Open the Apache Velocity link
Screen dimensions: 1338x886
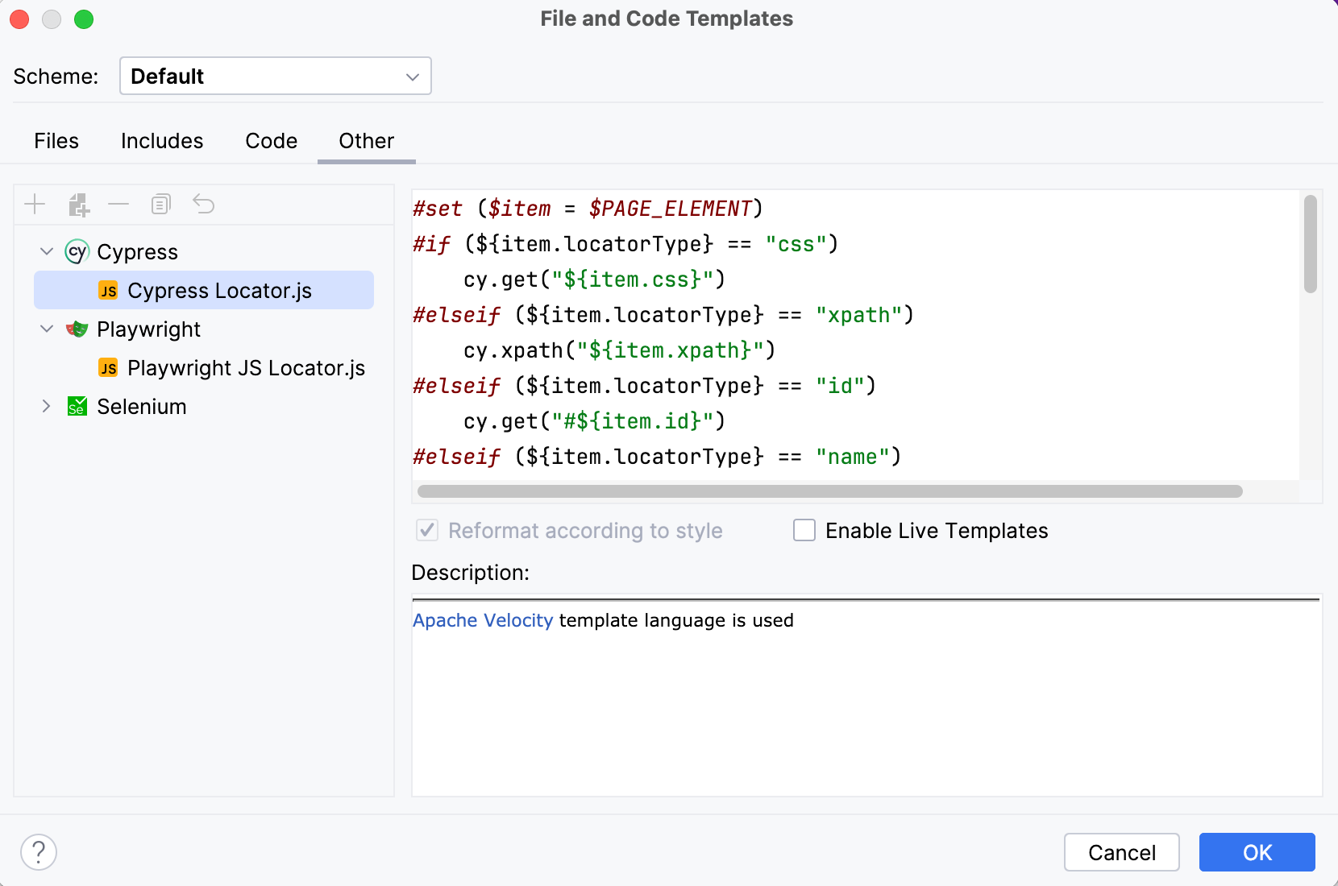coord(481,620)
